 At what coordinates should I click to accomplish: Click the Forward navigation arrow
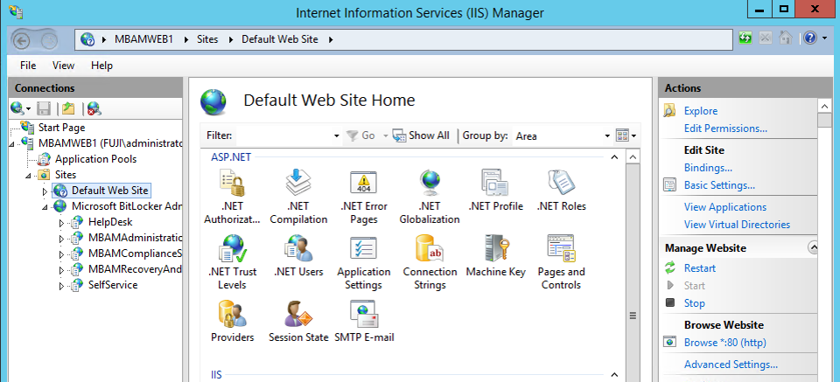coord(49,40)
